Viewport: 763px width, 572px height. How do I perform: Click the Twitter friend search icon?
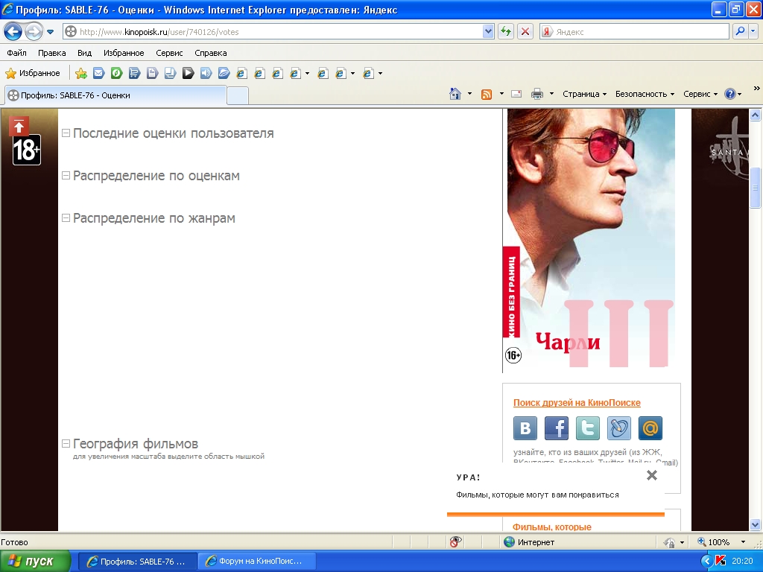(x=588, y=428)
